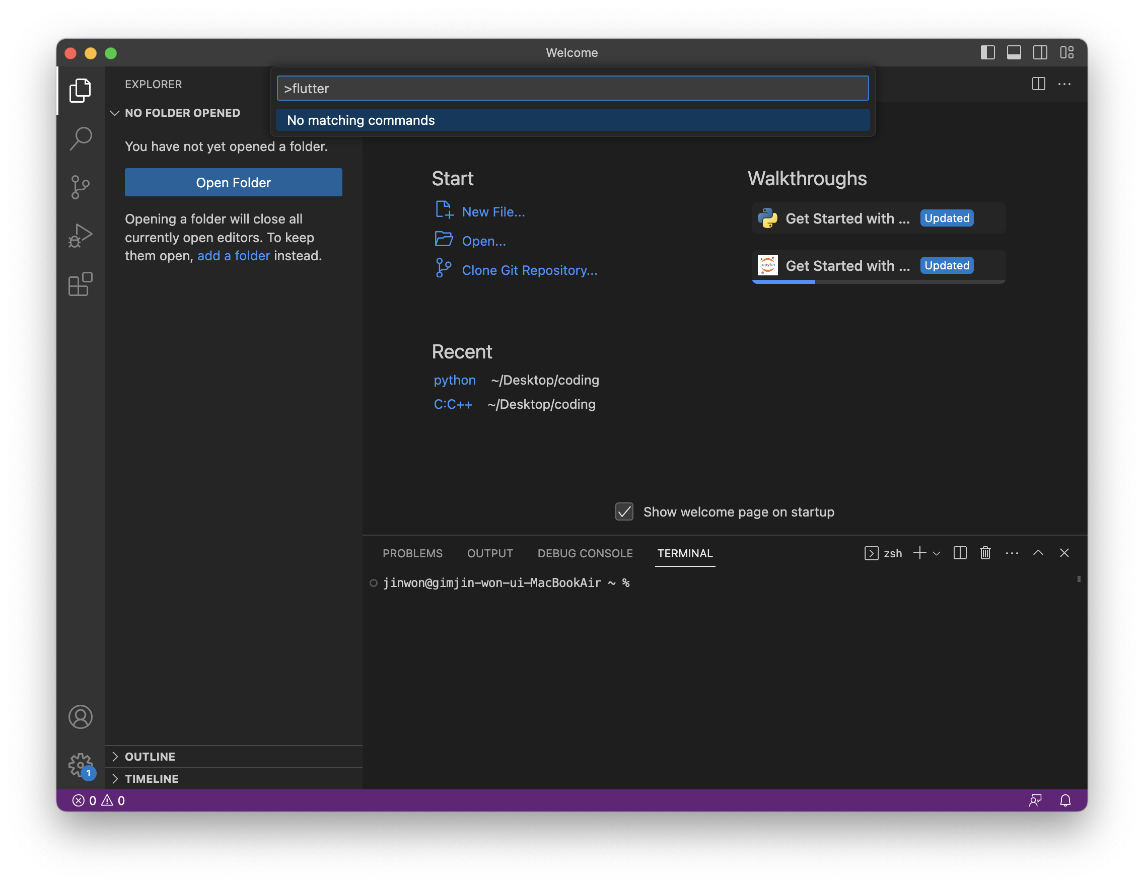The image size is (1144, 886).
Task: Click the Walkthroughs heading
Action: tap(807, 179)
